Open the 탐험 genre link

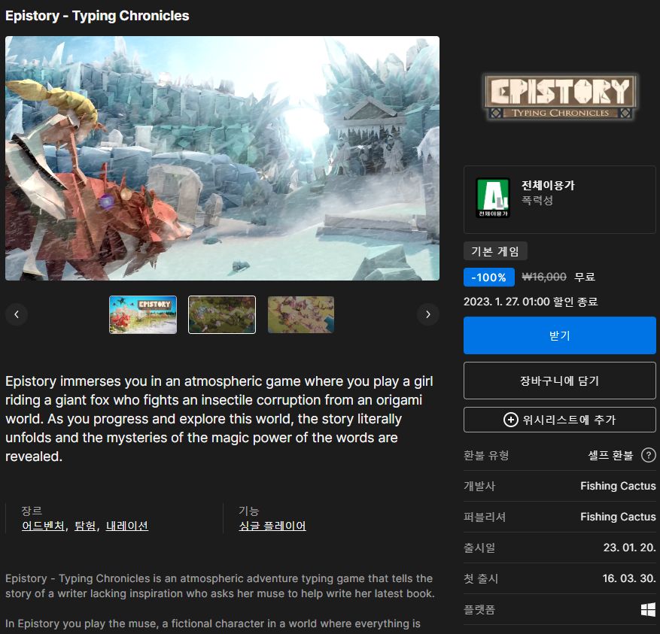tap(86, 526)
